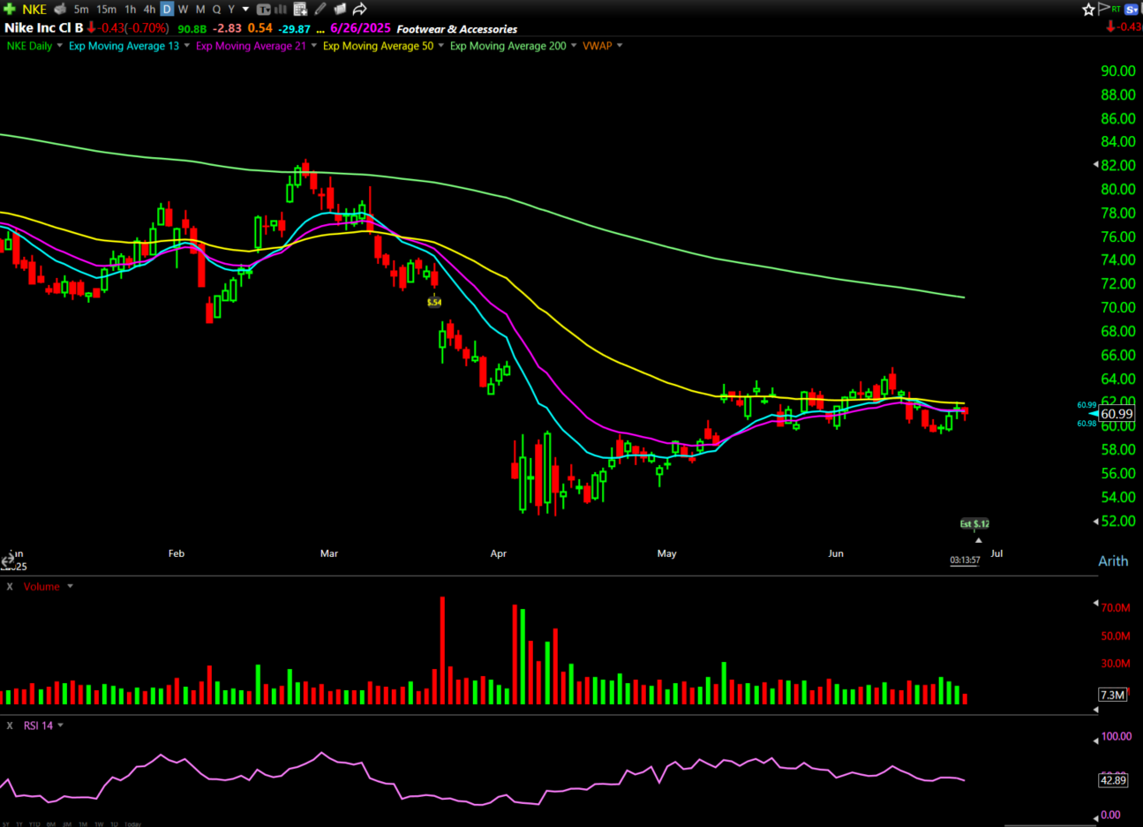
Task: Click the bar chart style icon
Action: [x=281, y=9]
